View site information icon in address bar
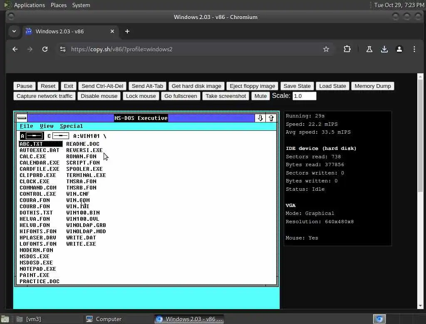Viewport: 426px width, 324px height. coord(63,49)
